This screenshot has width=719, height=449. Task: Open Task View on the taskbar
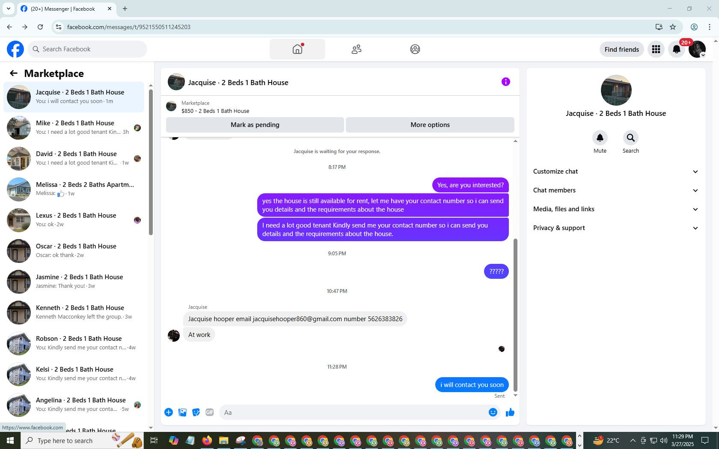click(154, 440)
